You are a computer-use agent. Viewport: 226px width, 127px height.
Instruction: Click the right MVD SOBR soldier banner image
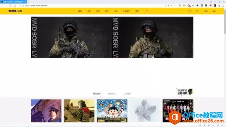(153, 37)
